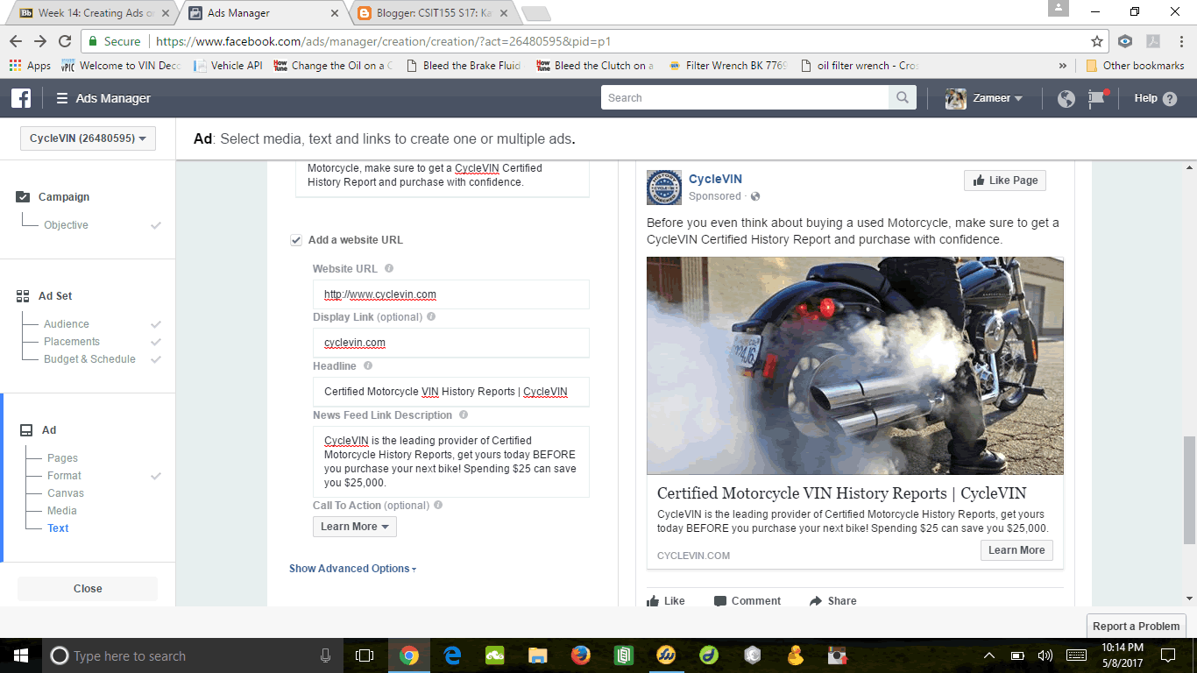Open Microsoft Edge from taskbar
This screenshot has width=1197, height=673.
452,655
